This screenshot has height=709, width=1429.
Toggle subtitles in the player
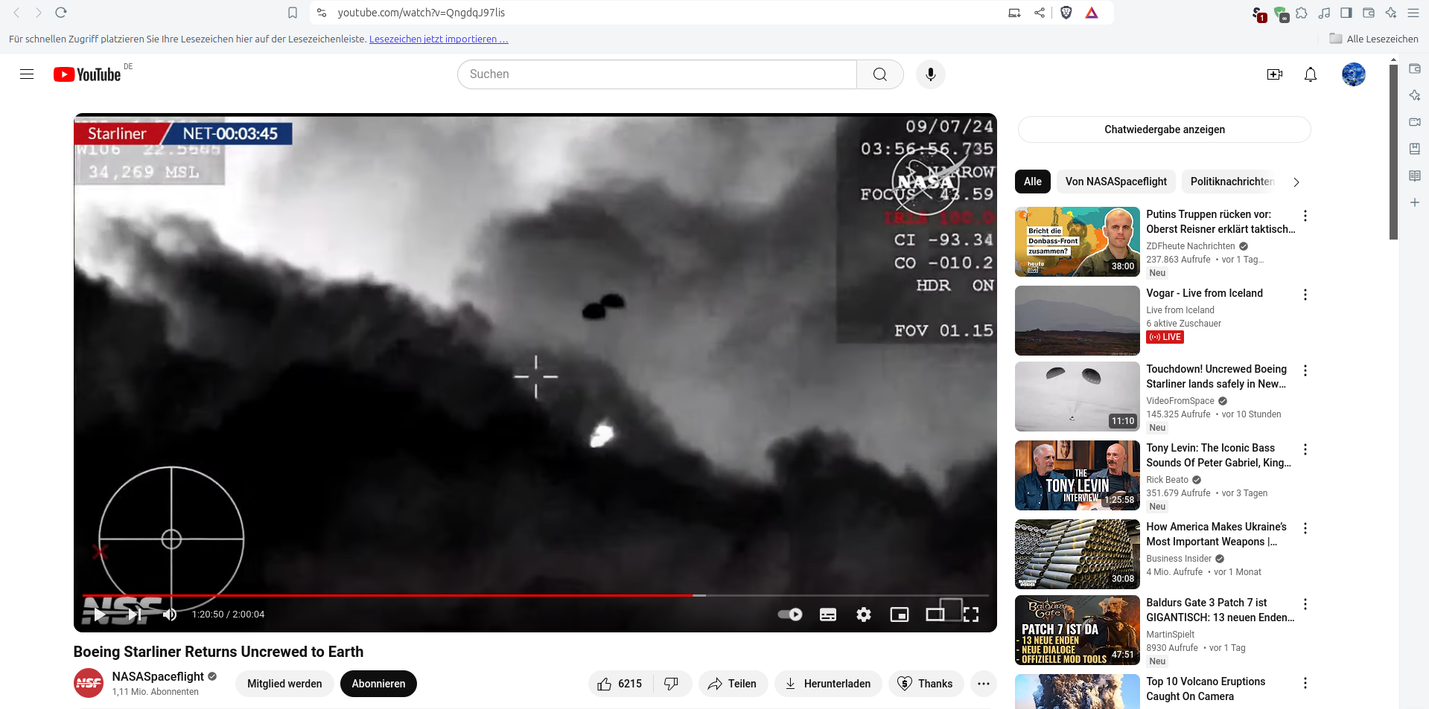pyautogui.click(x=827, y=615)
